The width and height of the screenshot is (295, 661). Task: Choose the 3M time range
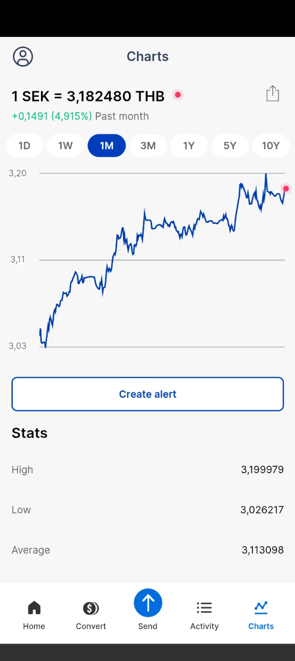(x=148, y=146)
